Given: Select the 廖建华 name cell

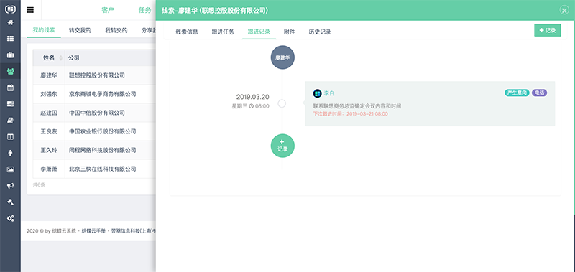Looking at the screenshot, I should pyautogui.click(x=49, y=75).
